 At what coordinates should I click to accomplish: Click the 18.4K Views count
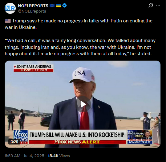[x=59, y=156]
